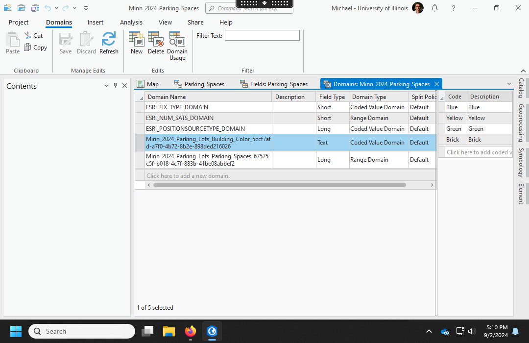This screenshot has height=343, width=529.
Task: Open Domain Usage tool
Action: [x=177, y=45]
